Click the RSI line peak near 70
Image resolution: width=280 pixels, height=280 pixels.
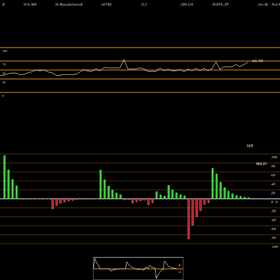coord(124,60)
